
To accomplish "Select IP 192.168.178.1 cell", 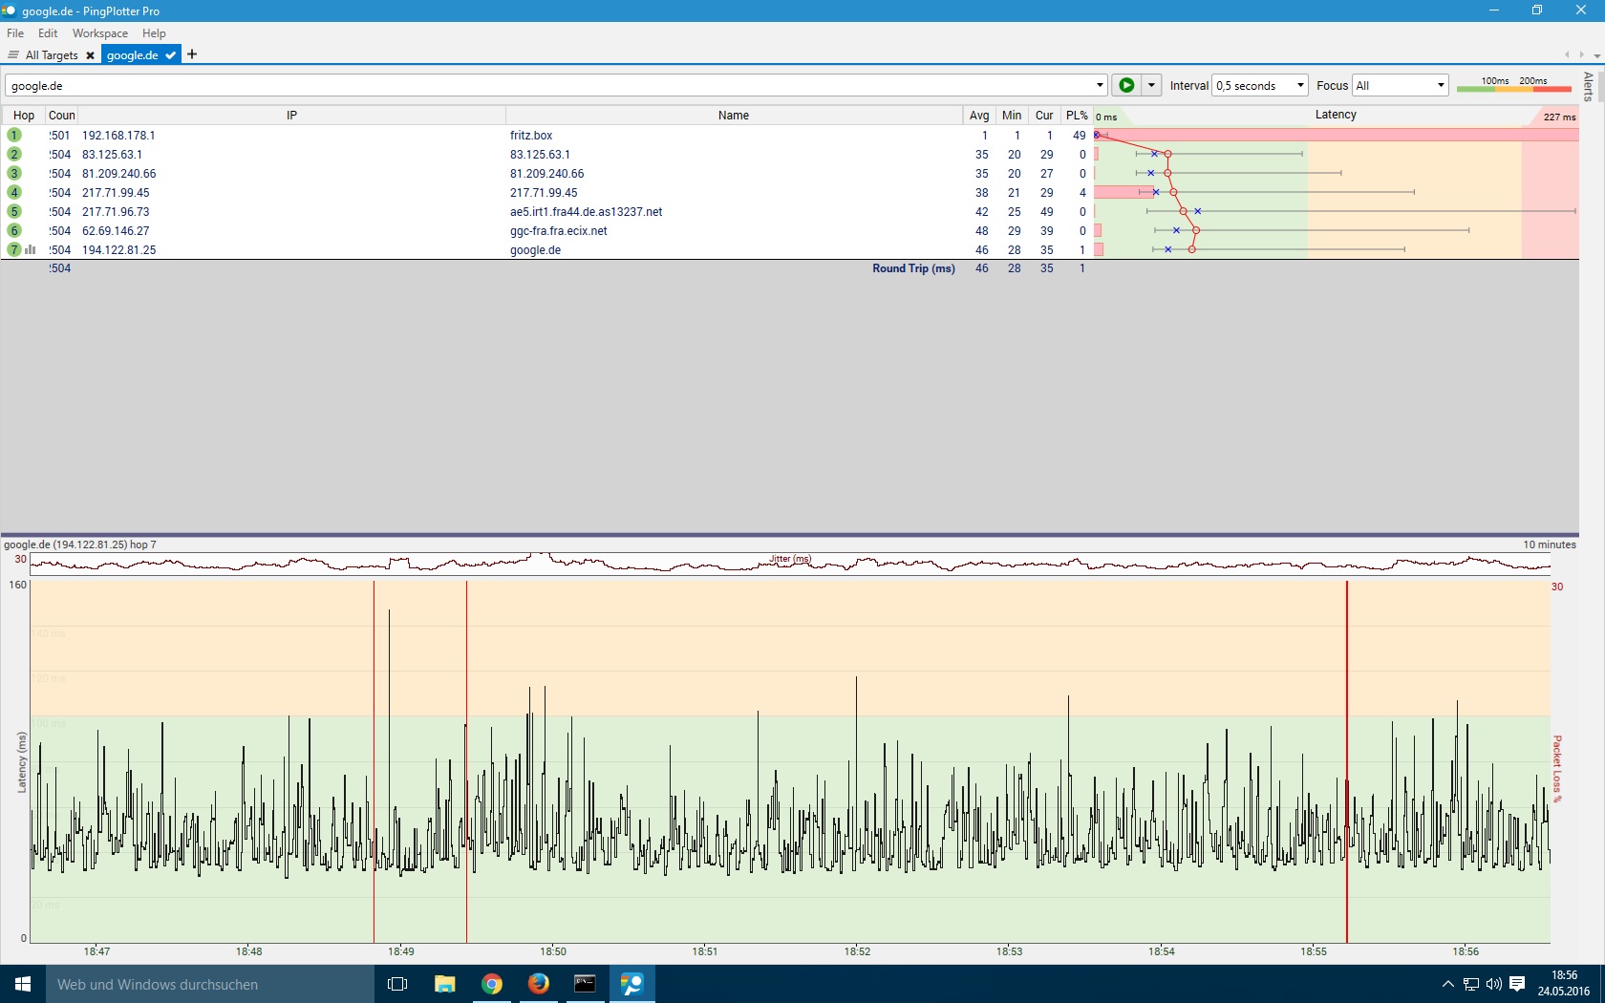I will 118,136.
